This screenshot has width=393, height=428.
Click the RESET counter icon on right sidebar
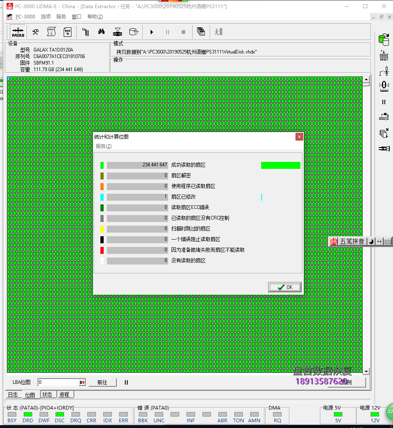coord(384,55)
